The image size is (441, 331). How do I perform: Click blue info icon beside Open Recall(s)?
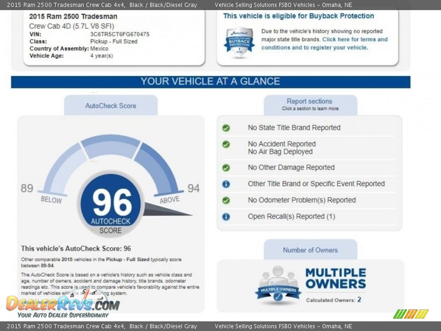coord(226,217)
